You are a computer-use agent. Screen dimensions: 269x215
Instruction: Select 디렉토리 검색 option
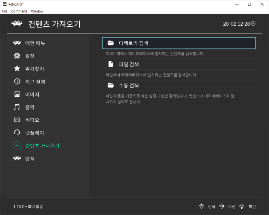tap(179, 43)
